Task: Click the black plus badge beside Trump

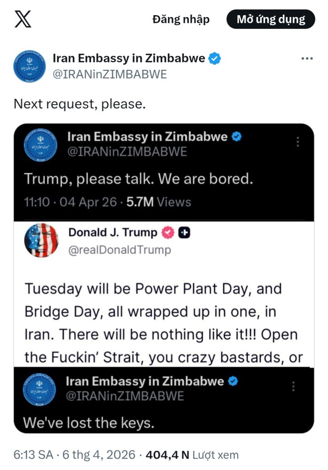Action: (x=184, y=233)
